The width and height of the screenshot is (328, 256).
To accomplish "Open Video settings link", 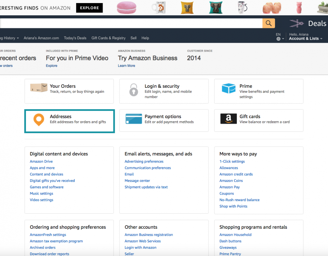I will [41, 200].
